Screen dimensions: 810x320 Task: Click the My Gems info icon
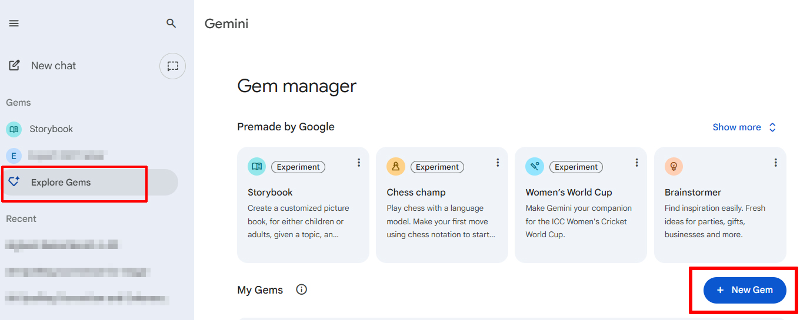tap(302, 289)
